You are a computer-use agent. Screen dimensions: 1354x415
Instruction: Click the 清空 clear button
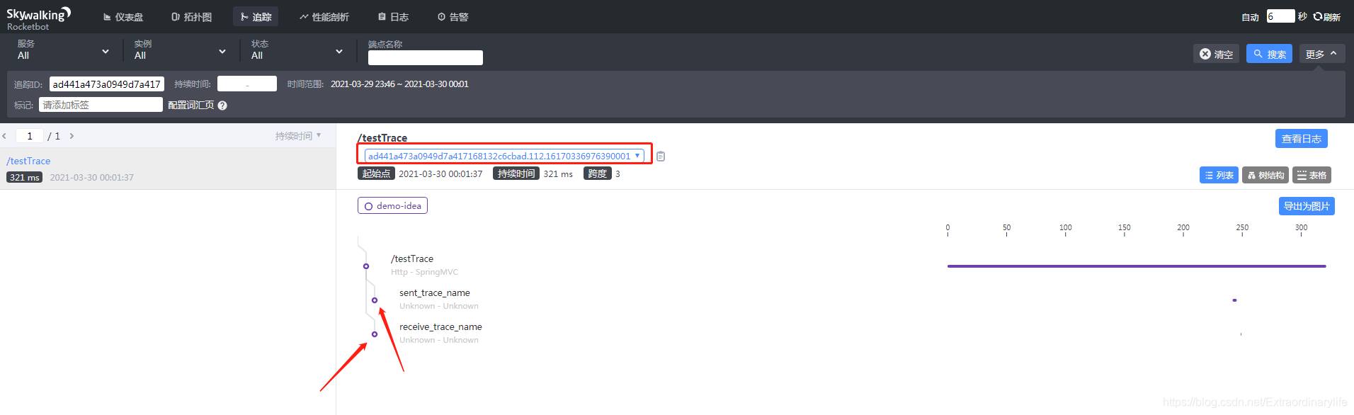[1216, 54]
